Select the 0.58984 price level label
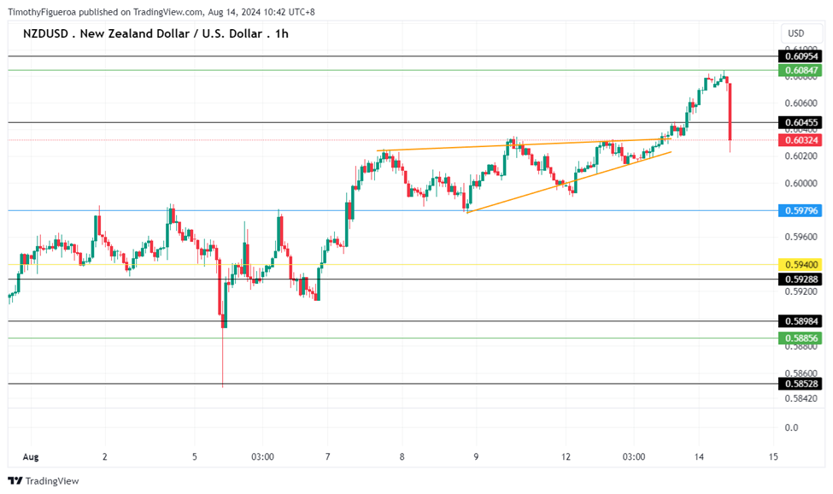Image resolution: width=833 pixels, height=494 pixels. [800, 321]
